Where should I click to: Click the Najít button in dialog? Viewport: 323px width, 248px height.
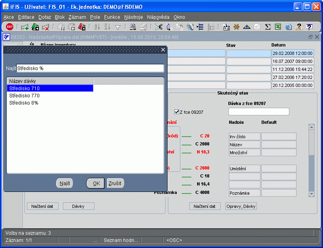click(65, 183)
